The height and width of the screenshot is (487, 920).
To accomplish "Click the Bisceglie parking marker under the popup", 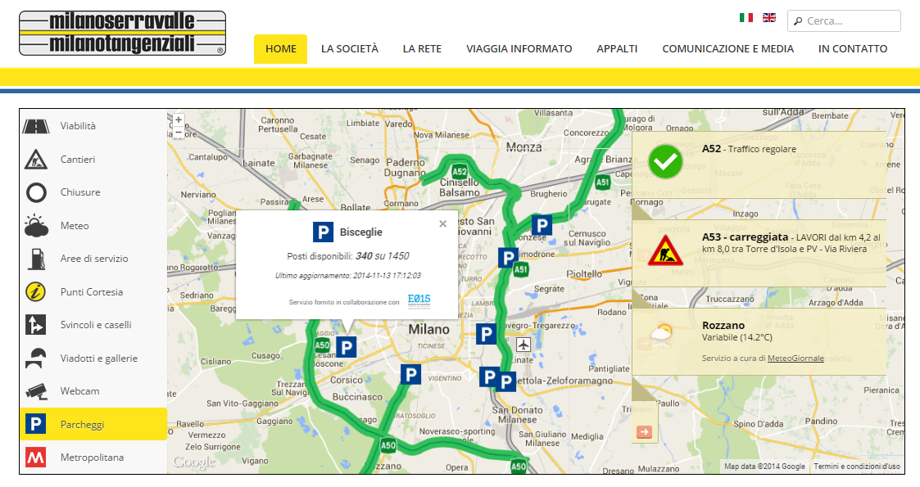I will click(347, 348).
